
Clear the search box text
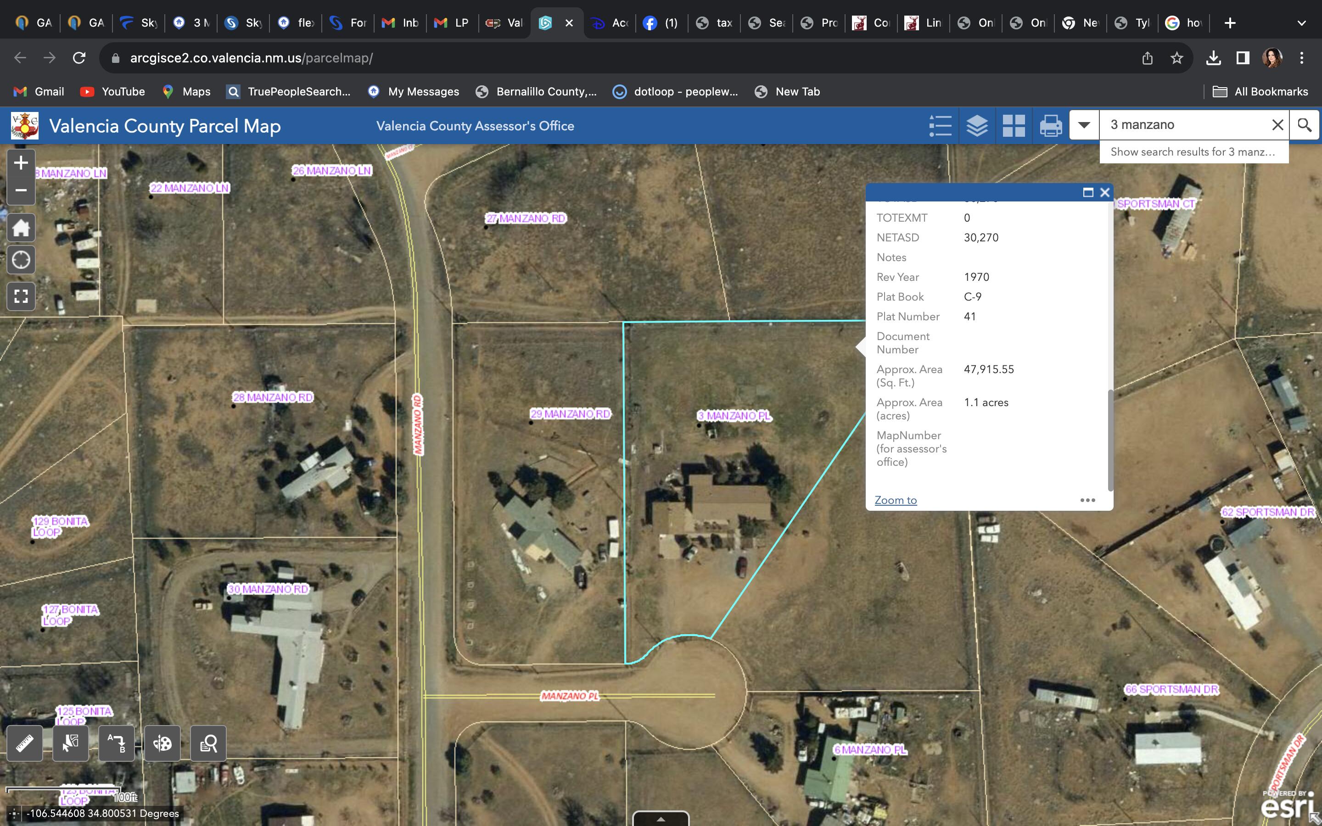1277,125
